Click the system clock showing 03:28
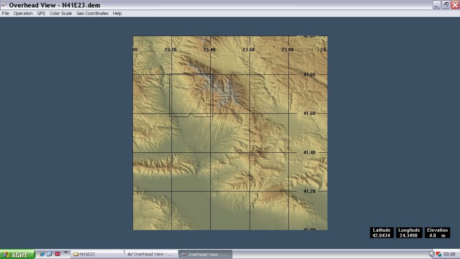The image size is (460, 259). pyautogui.click(x=449, y=254)
